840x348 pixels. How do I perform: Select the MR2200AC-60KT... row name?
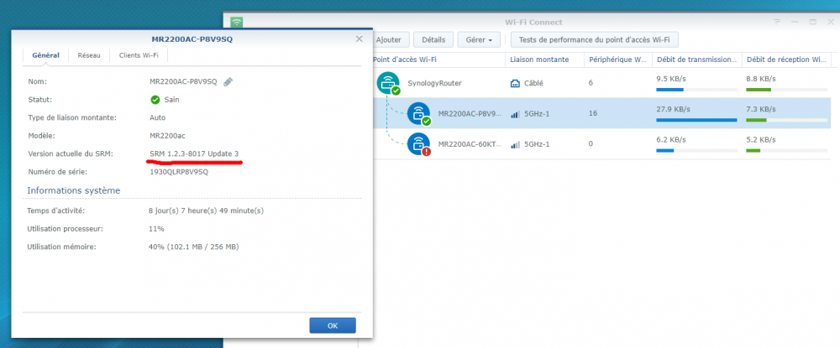pos(470,144)
